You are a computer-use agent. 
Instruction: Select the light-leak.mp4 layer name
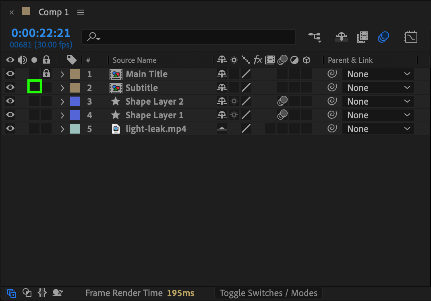click(x=156, y=129)
